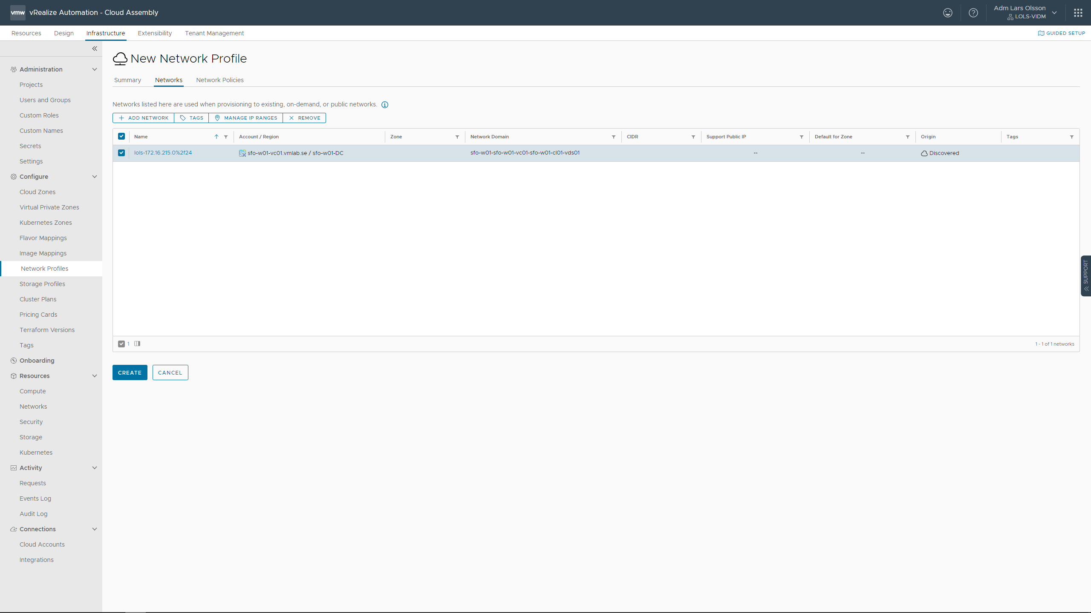Viewport: 1091px width, 613px height.
Task: Open Image Mappings in sidebar
Action: tap(43, 253)
